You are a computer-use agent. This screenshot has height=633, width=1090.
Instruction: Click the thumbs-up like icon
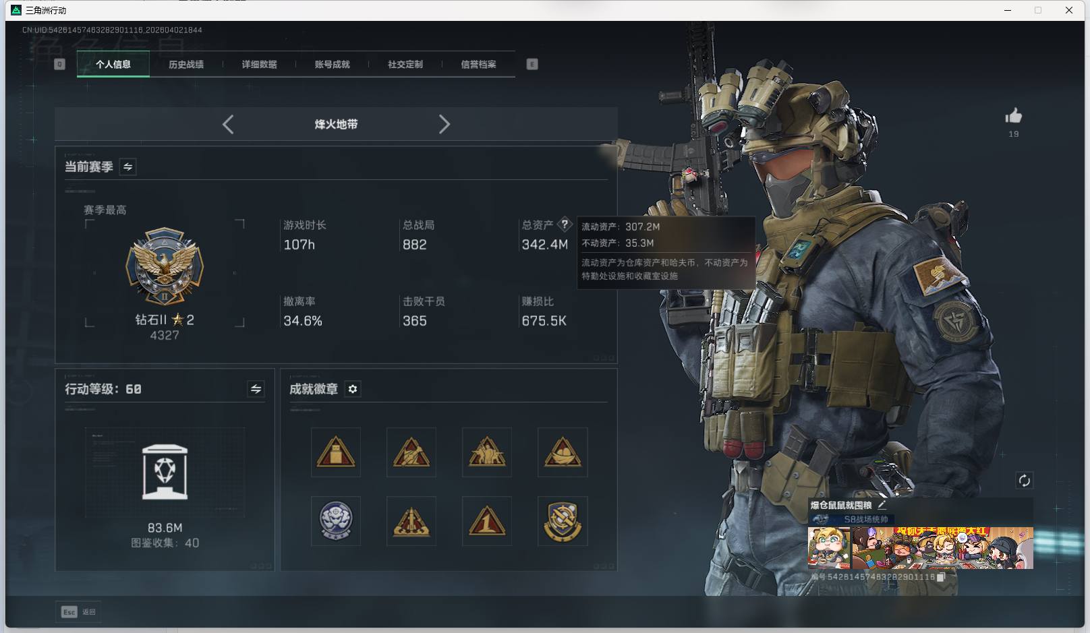1013,116
